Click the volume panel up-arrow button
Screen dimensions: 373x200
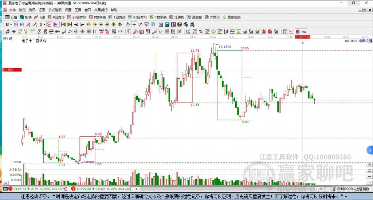point(6,183)
